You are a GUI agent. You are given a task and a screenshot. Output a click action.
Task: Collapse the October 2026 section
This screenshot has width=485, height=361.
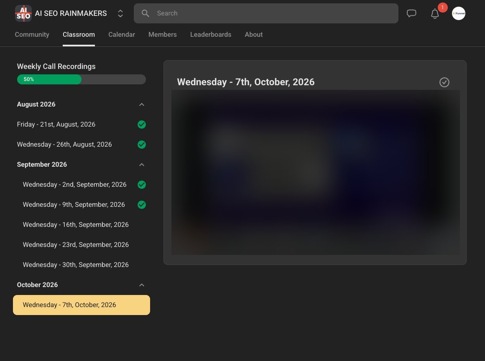142,285
